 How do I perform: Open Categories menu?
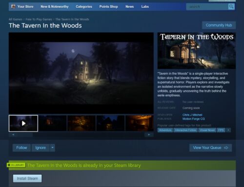(84, 6)
